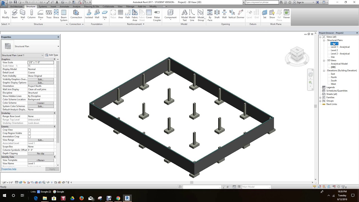The image size is (359, 202).
Task: Collapse the 3D Views tree node
Action: tap(324, 60)
